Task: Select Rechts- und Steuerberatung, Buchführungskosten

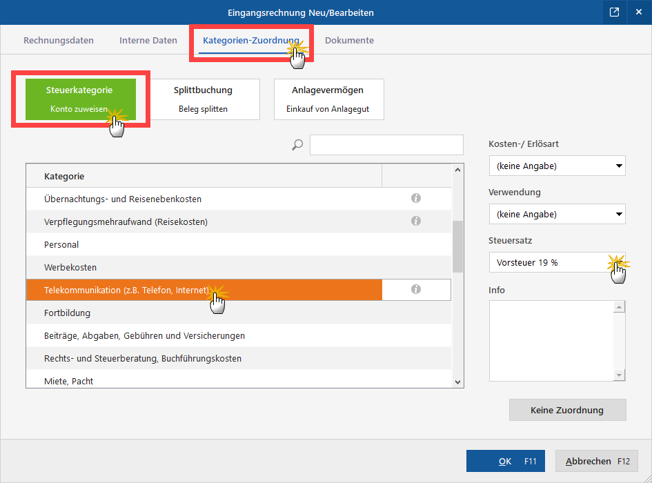Action: coord(239,358)
